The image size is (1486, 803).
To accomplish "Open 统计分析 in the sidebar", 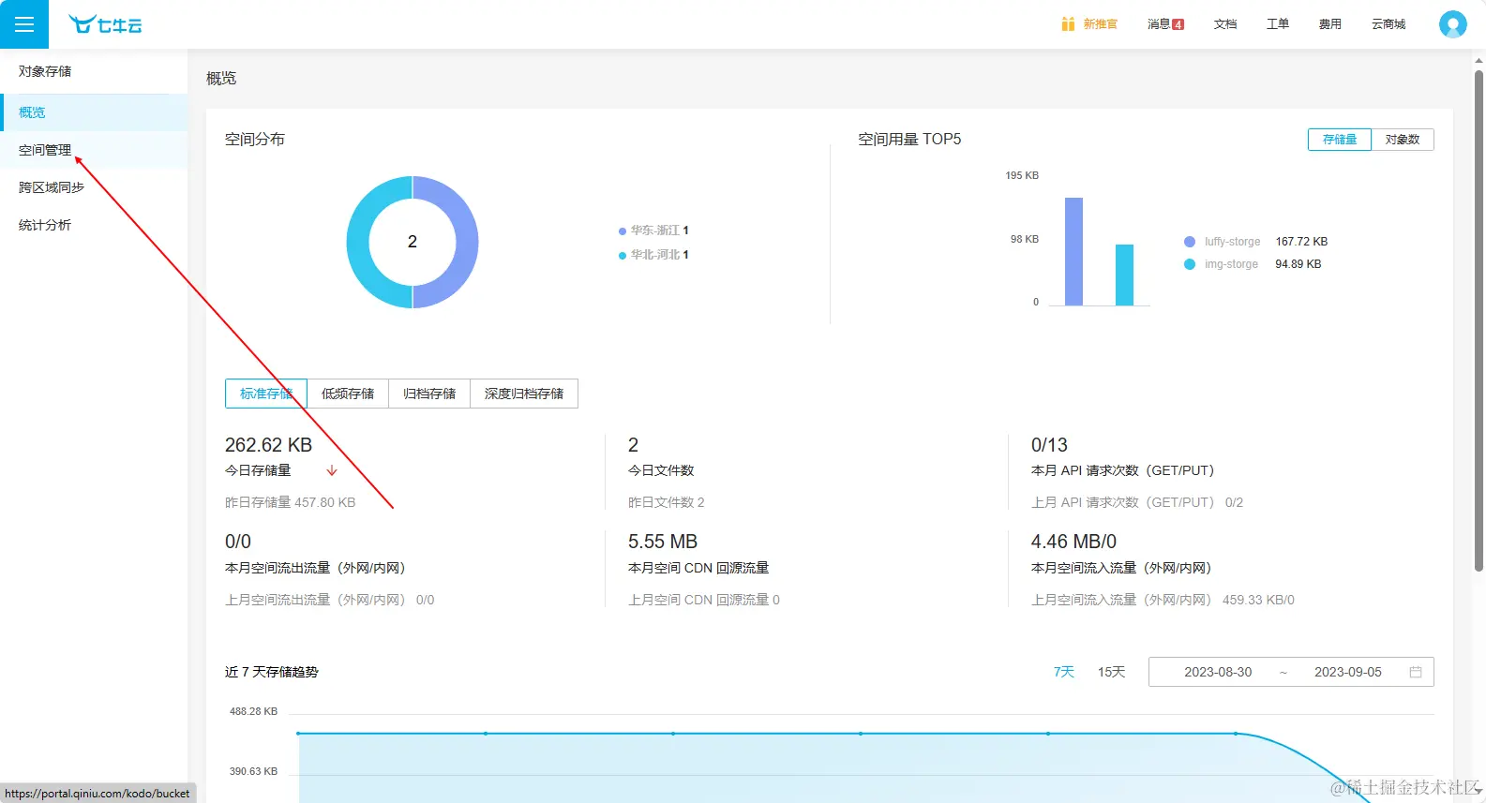I will (94, 225).
